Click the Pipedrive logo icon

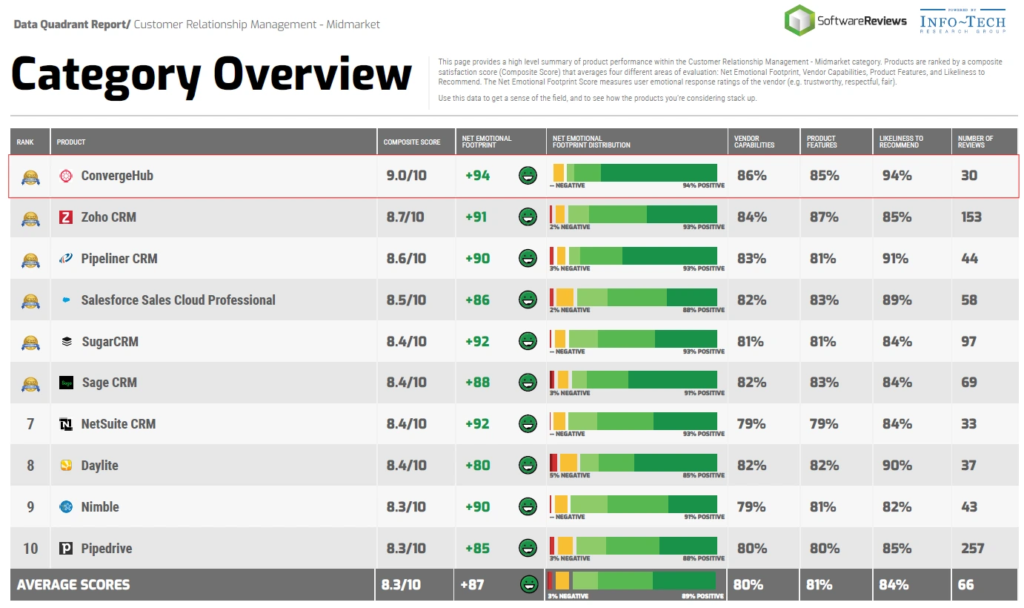point(66,549)
